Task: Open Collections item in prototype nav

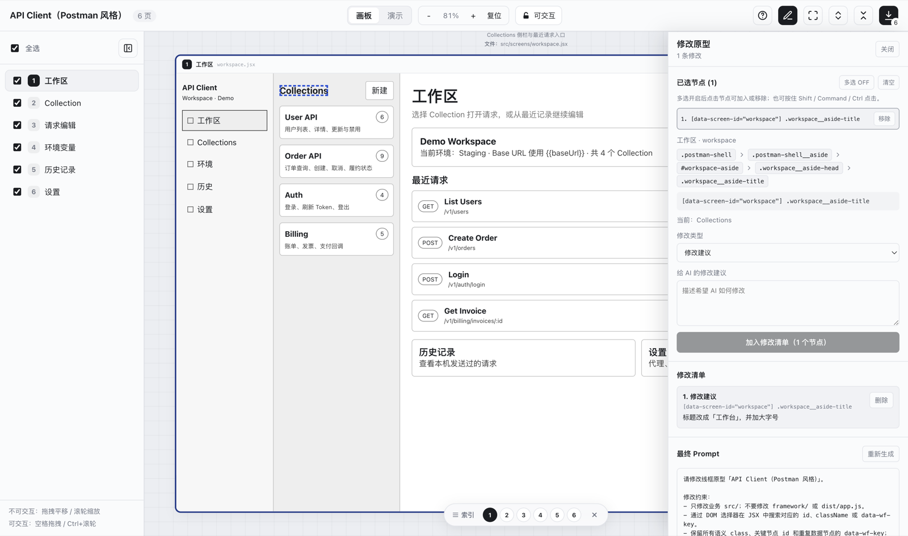Action: (x=225, y=143)
